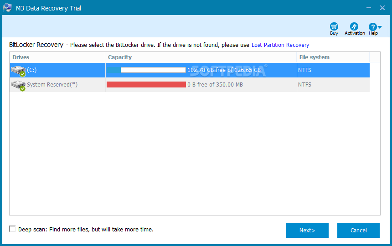Sort by the Drives column header
392x246 pixels.
tap(57, 57)
